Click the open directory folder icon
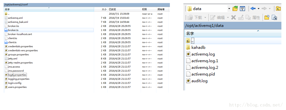The width and height of the screenshot is (286, 110). point(235,9)
